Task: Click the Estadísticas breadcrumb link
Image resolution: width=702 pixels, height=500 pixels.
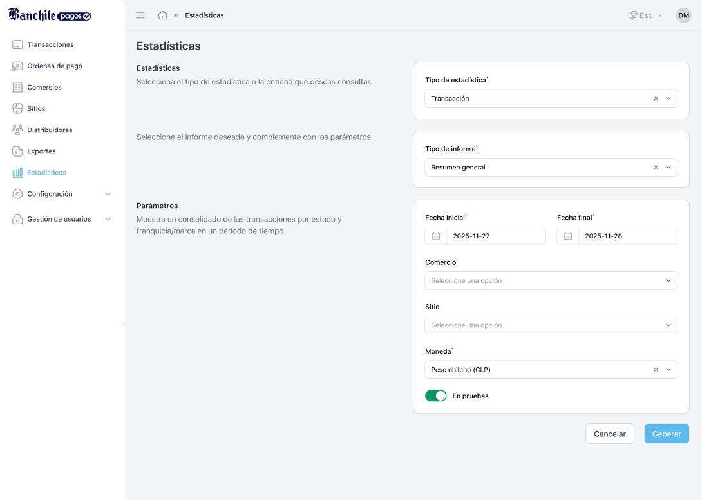Action: [x=204, y=15]
